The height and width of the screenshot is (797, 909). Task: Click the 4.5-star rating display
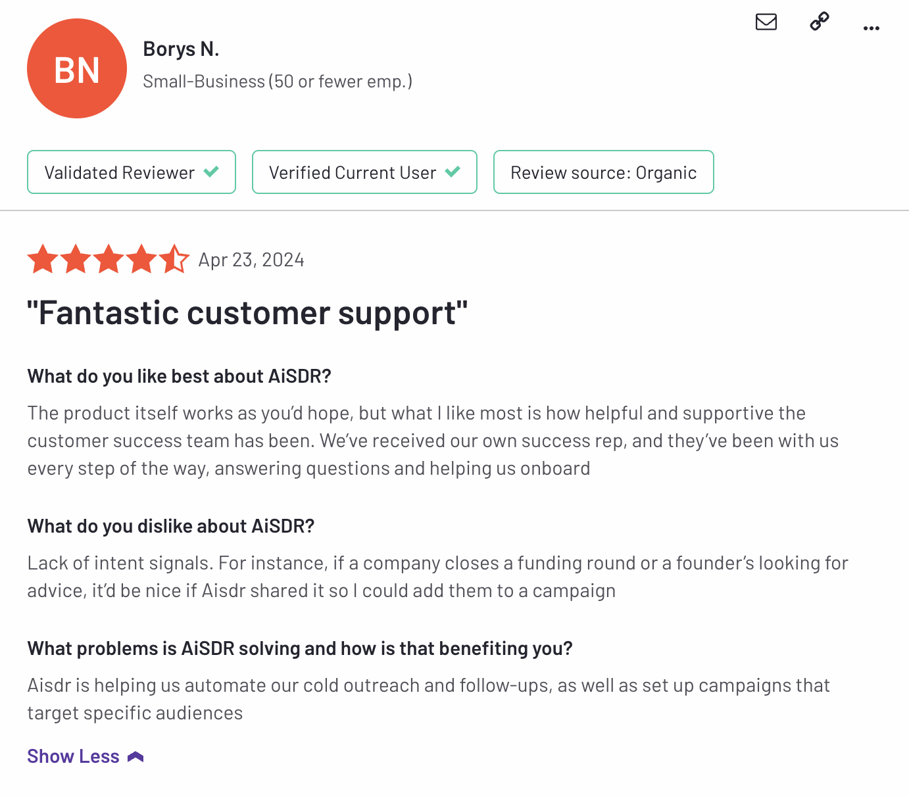[109, 259]
